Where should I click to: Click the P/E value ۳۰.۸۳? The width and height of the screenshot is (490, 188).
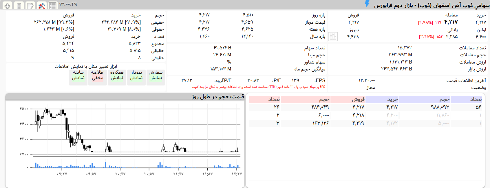point(253,80)
